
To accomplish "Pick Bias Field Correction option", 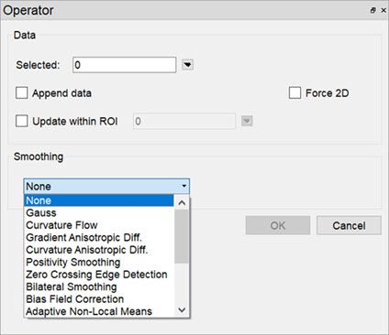I will click(99, 299).
